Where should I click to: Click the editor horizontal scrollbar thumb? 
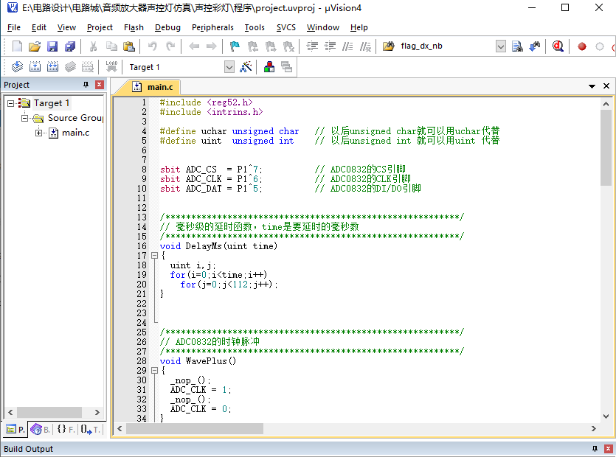(x=195, y=429)
